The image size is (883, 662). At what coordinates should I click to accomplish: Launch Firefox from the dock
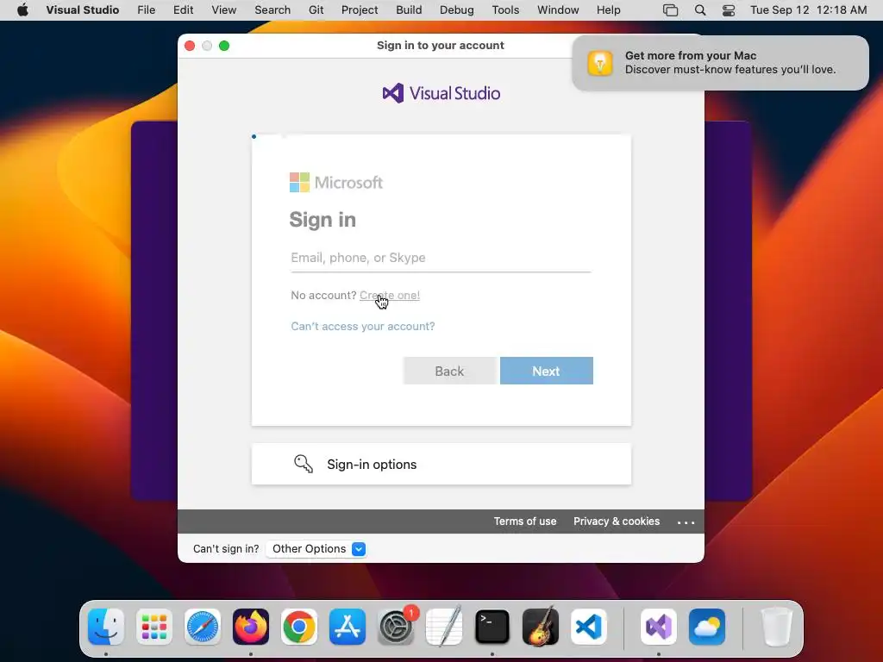251,627
